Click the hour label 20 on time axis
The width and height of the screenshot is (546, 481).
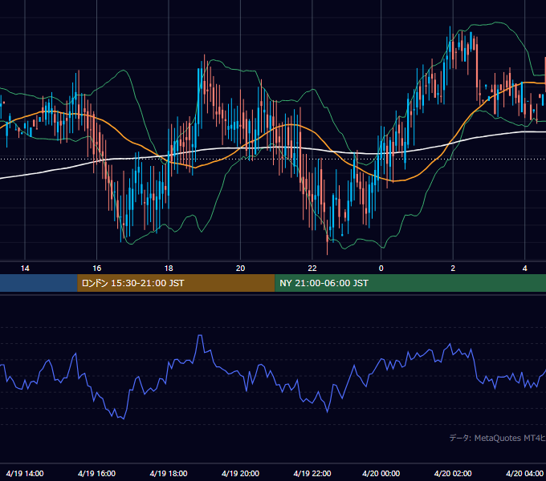[240, 269]
